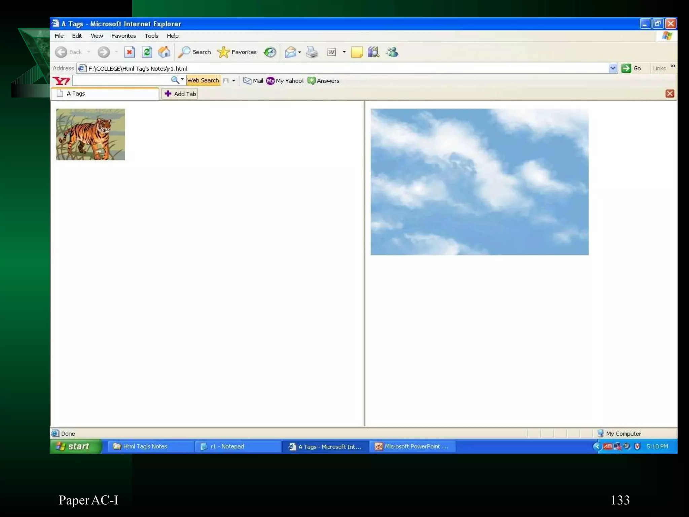Click the Add Tab button
The image size is (689, 517).
tap(180, 94)
